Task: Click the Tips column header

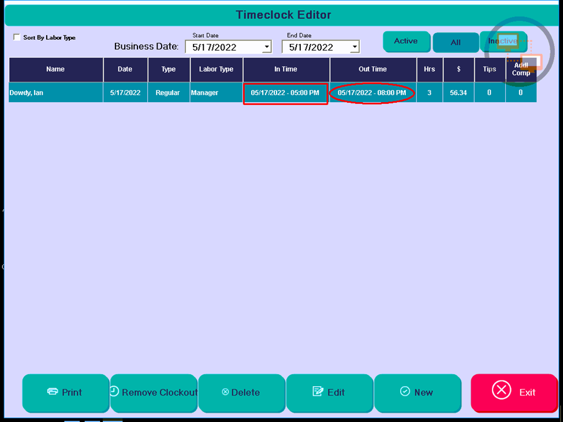Action: (x=490, y=70)
